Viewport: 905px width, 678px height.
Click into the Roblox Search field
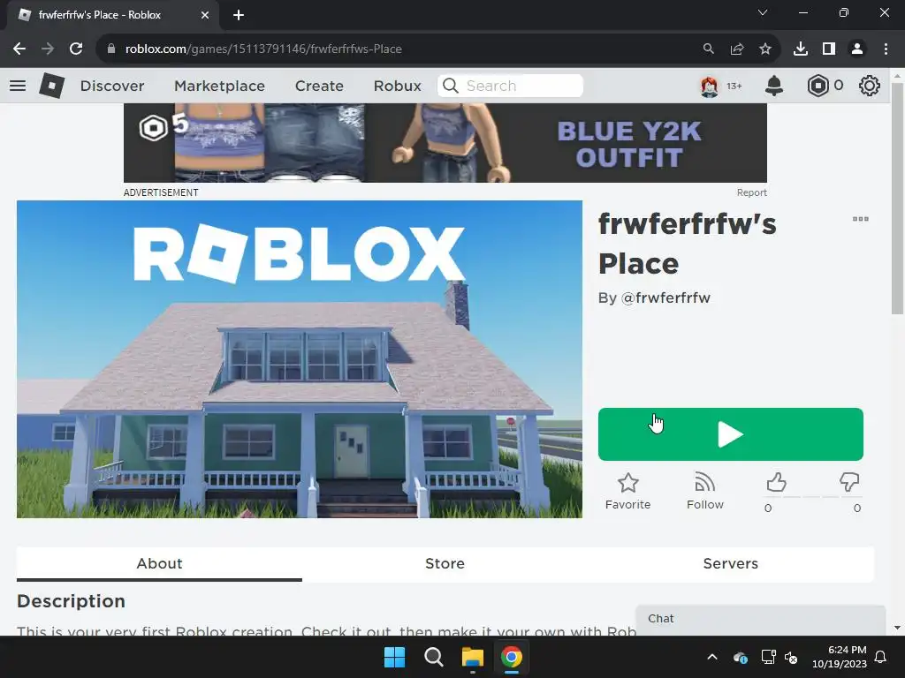[x=510, y=86]
